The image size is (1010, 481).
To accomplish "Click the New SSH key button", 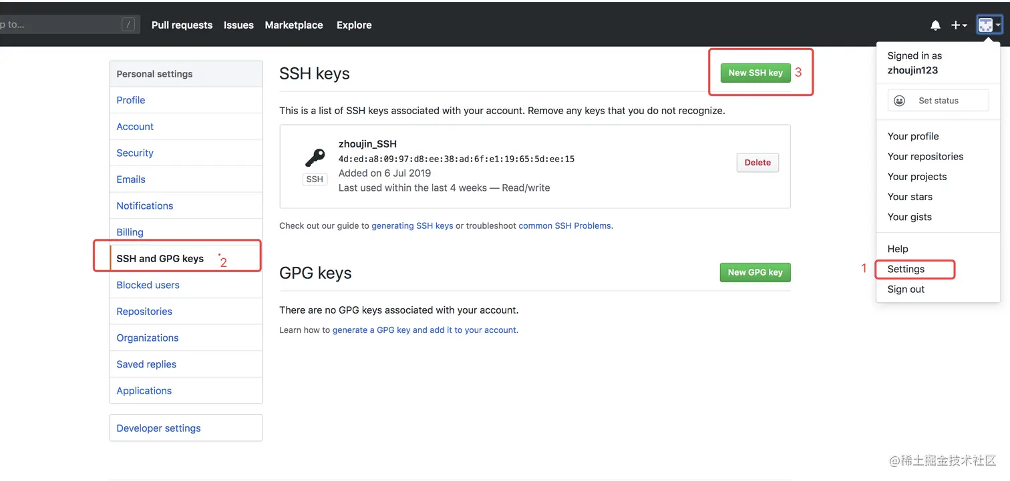I will [755, 73].
